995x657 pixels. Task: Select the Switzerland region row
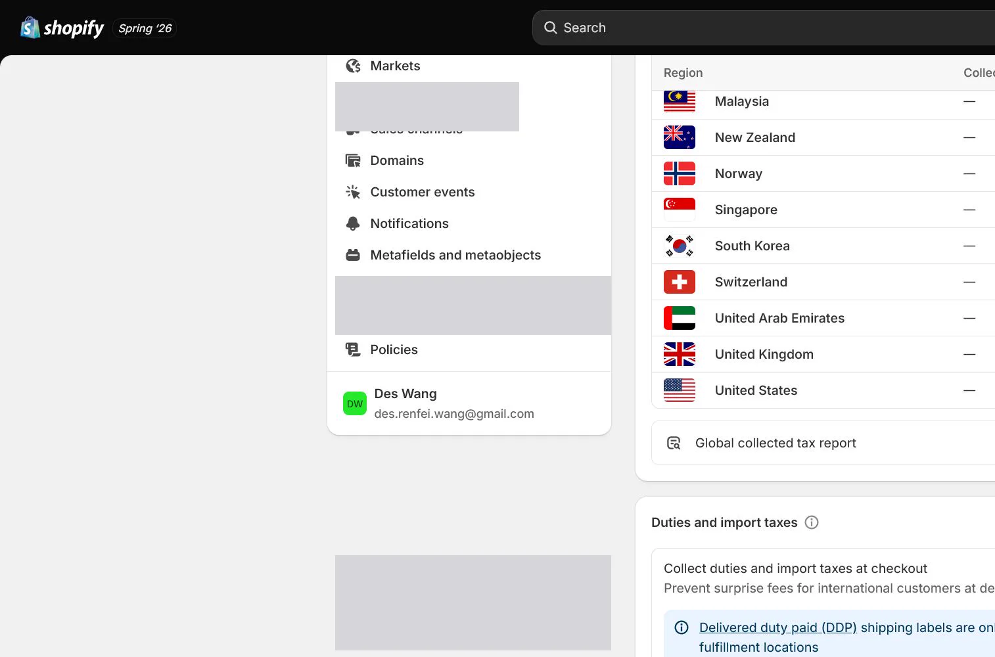(823, 282)
